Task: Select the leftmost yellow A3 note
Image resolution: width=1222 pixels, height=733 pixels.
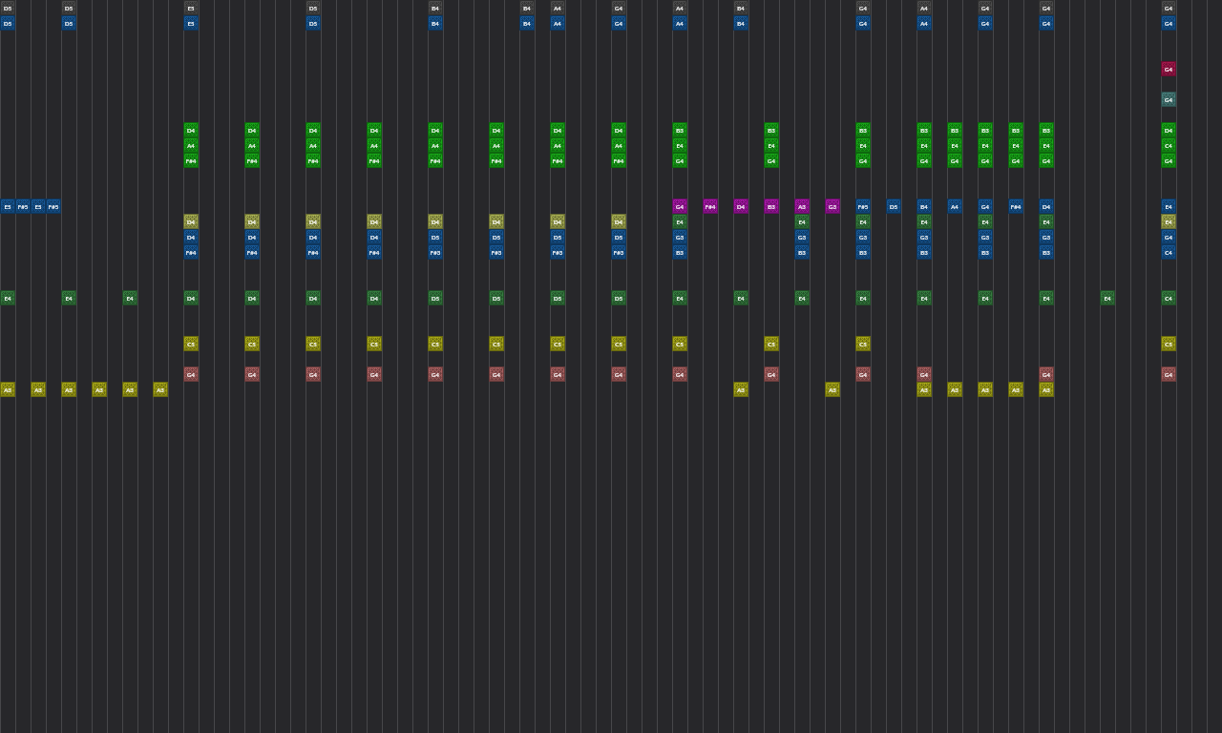Action: [x=8, y=389]
